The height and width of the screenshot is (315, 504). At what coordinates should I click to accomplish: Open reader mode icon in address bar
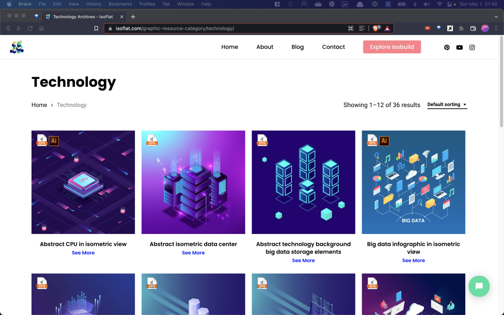click(362, 29)
